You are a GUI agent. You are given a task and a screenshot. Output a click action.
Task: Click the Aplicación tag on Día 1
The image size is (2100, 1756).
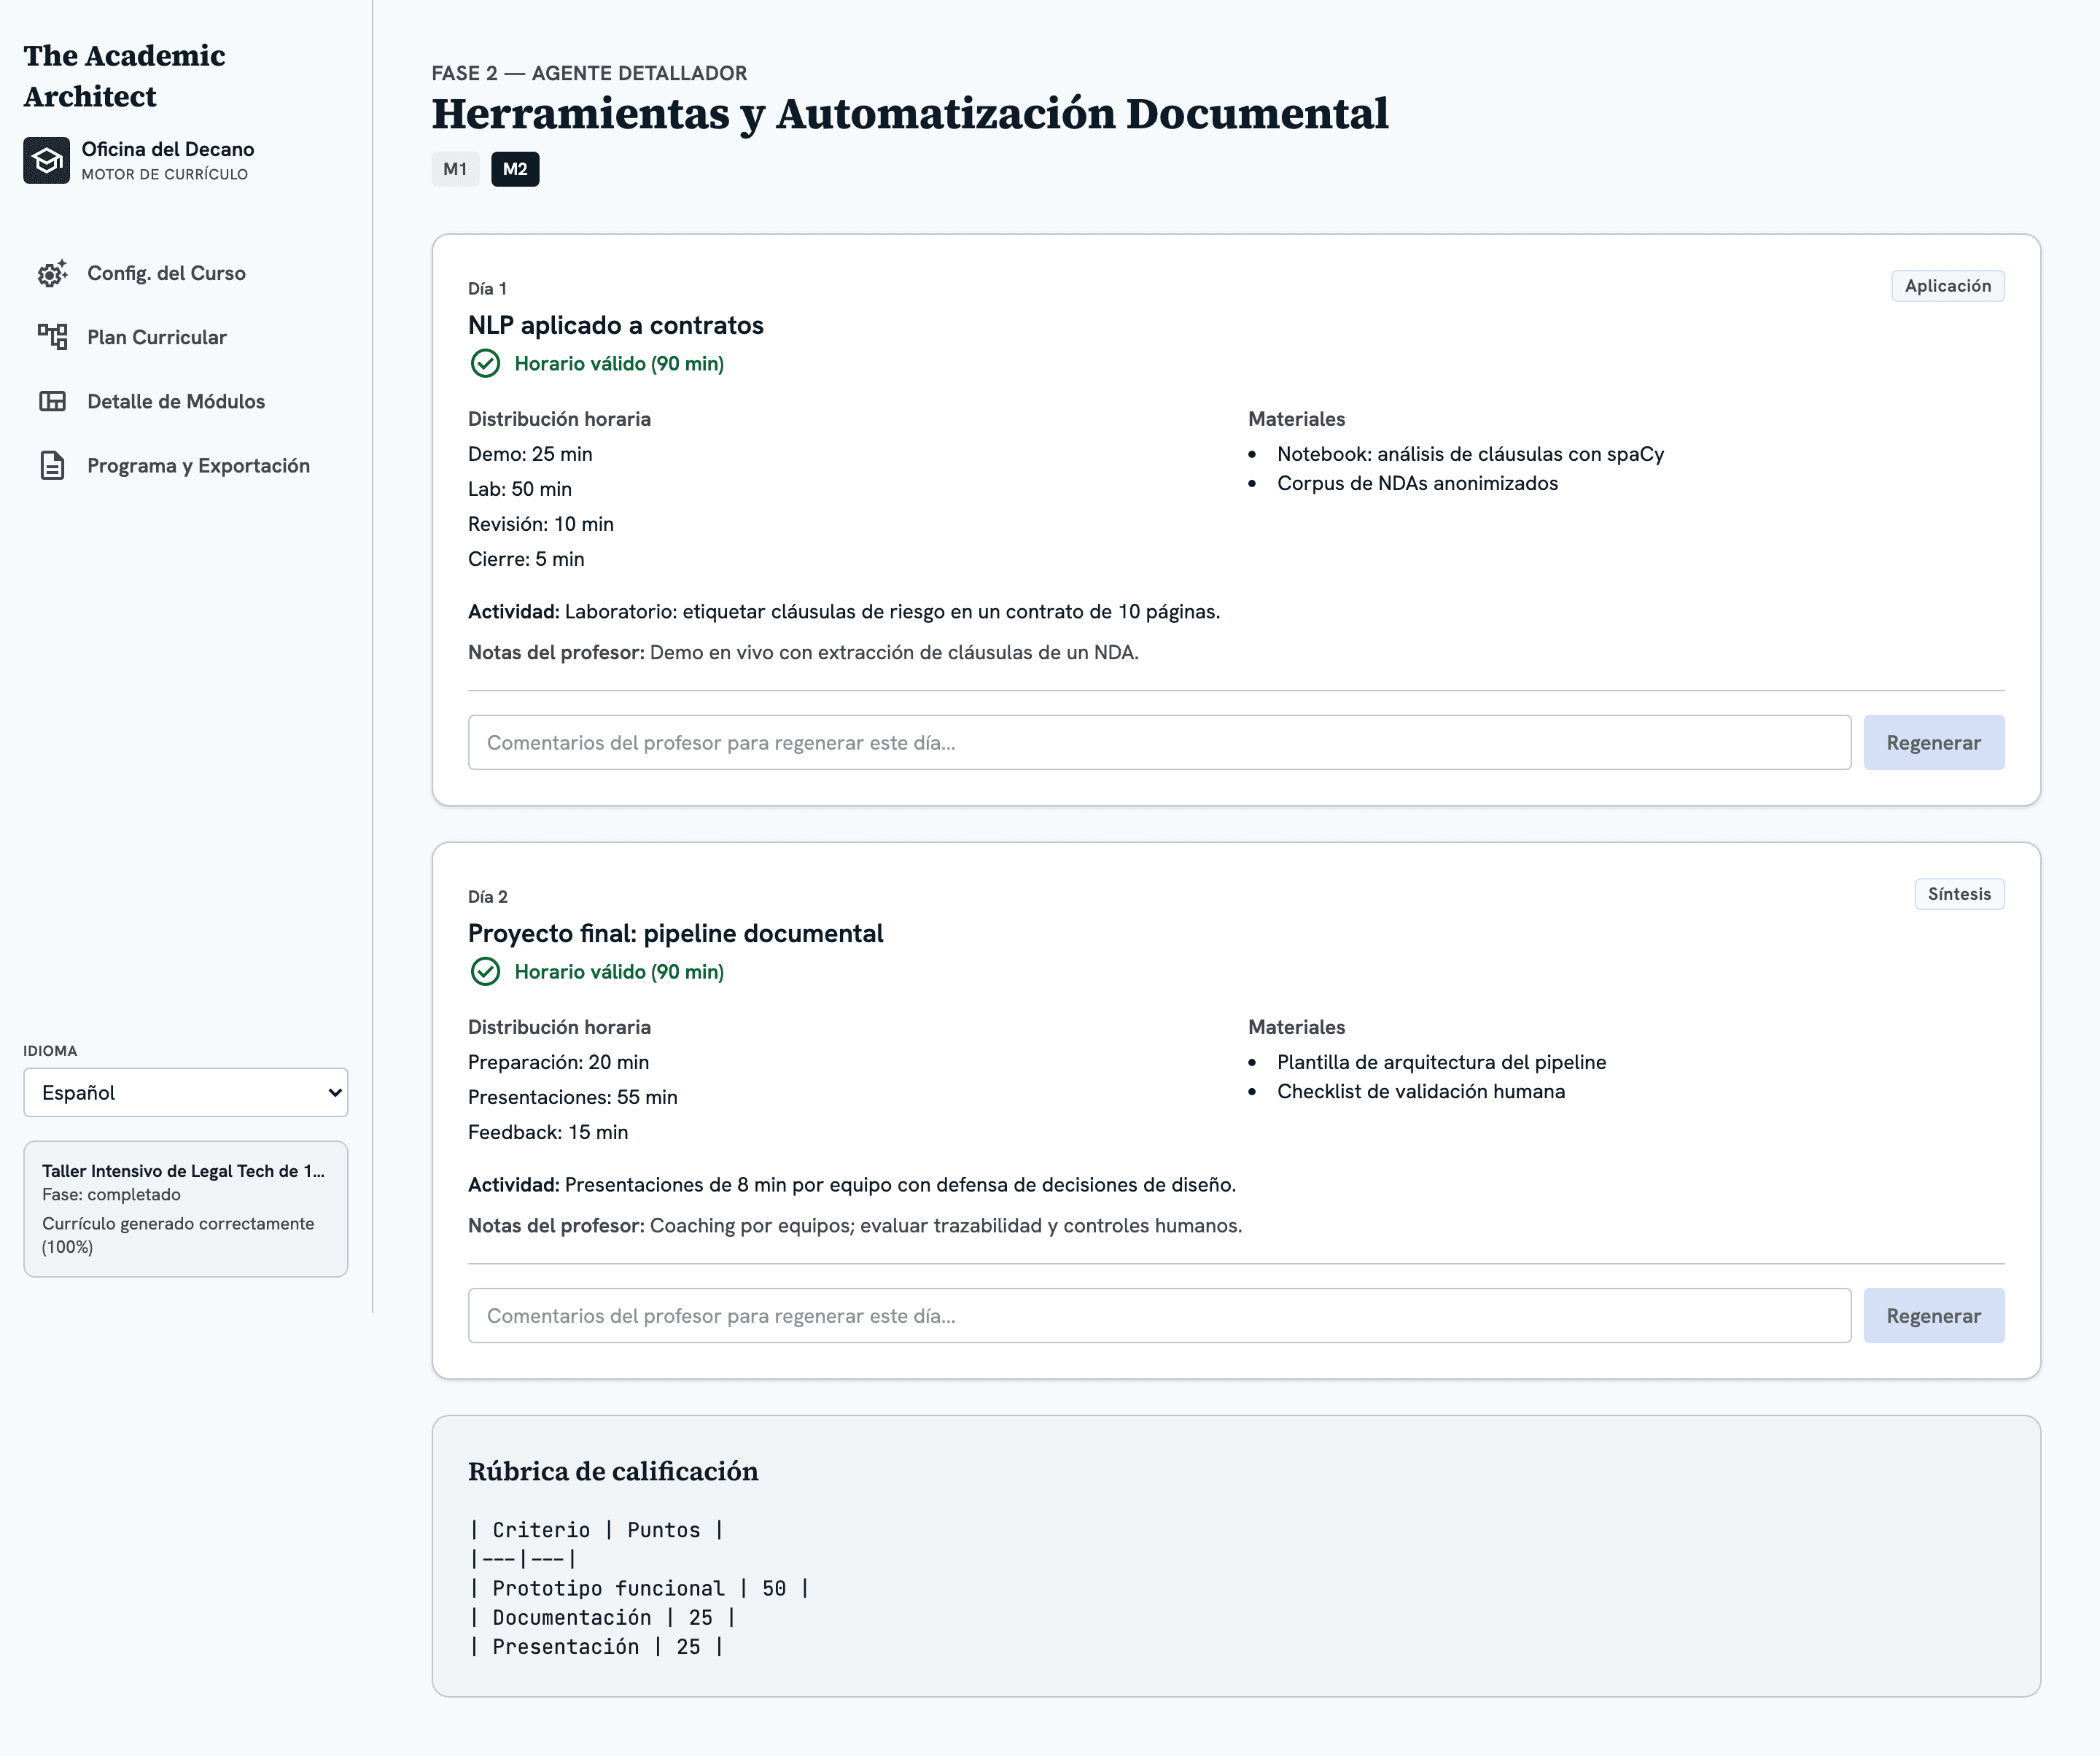pyautogui.click(x=1947, y=286)
